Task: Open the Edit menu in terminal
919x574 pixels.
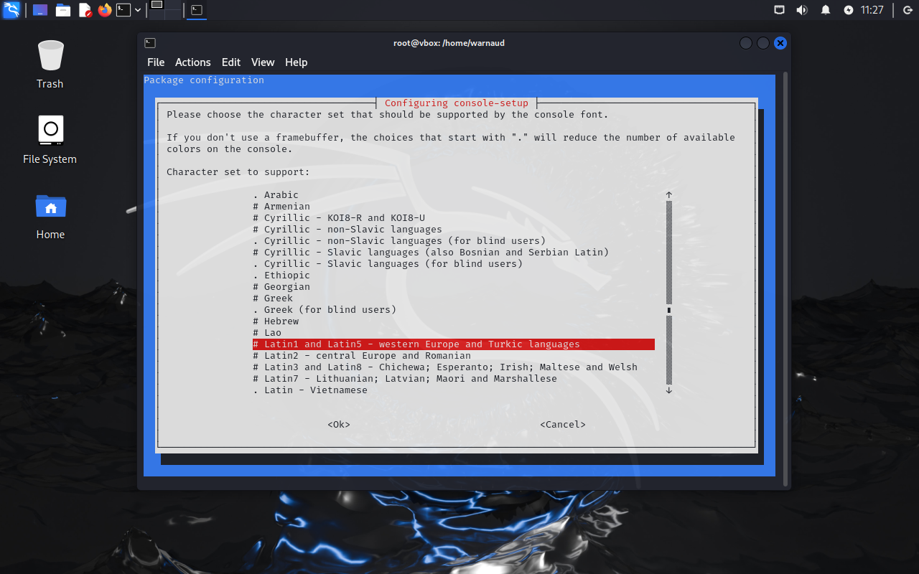Action: [230, 62]
